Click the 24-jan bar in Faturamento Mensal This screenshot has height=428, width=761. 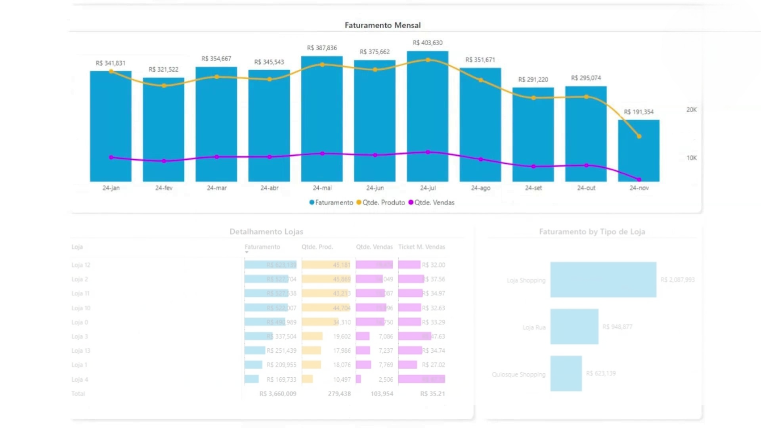pyautogui.click(x=111, y=119)
